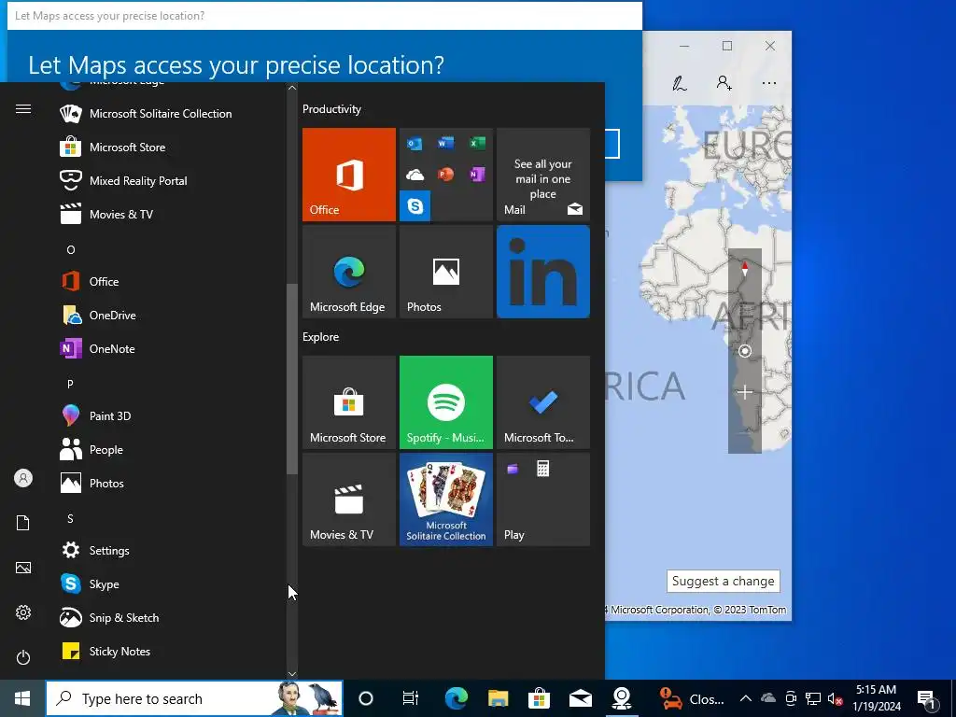Click the compass north control in Maps
The image size is (956, 717).
[x=744, y=268]
